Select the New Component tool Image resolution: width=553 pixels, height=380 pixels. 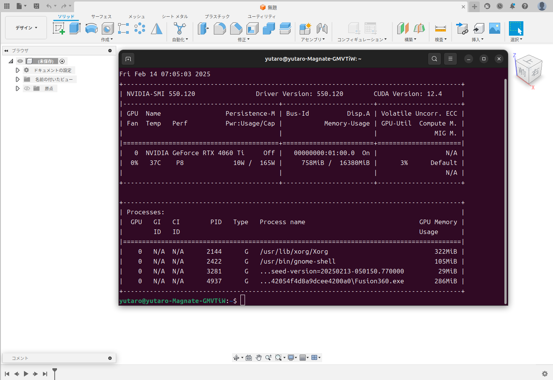(x=305, y=28)
